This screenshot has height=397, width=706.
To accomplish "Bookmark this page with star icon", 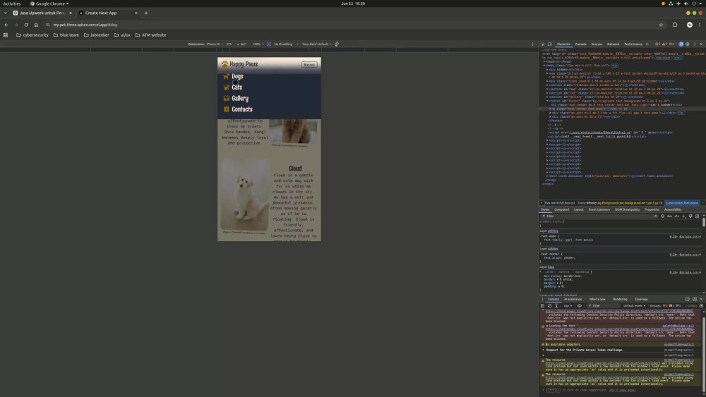I will click(661, 25).
